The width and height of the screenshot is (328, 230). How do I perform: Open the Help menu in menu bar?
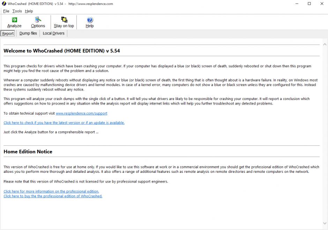point(29,11)
